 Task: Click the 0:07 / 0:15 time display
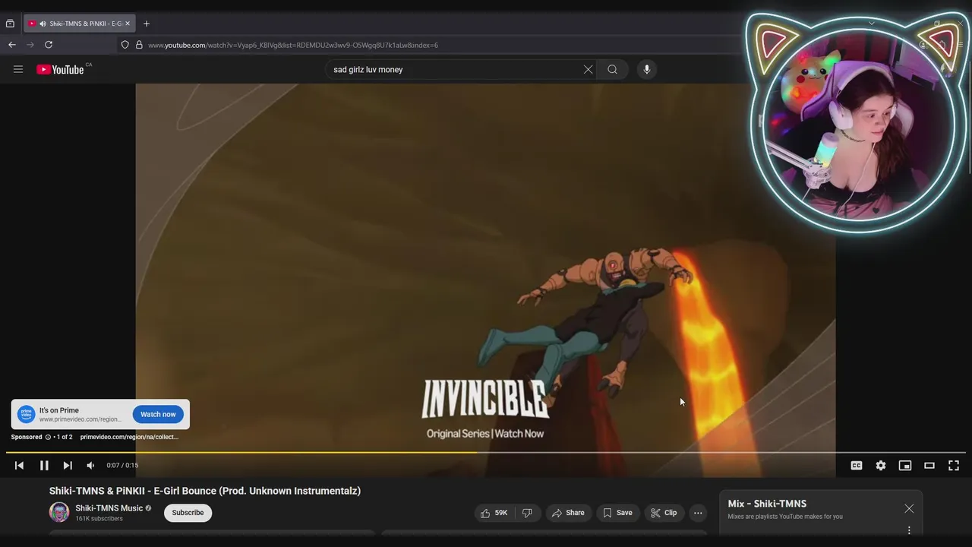click(122, 466)
